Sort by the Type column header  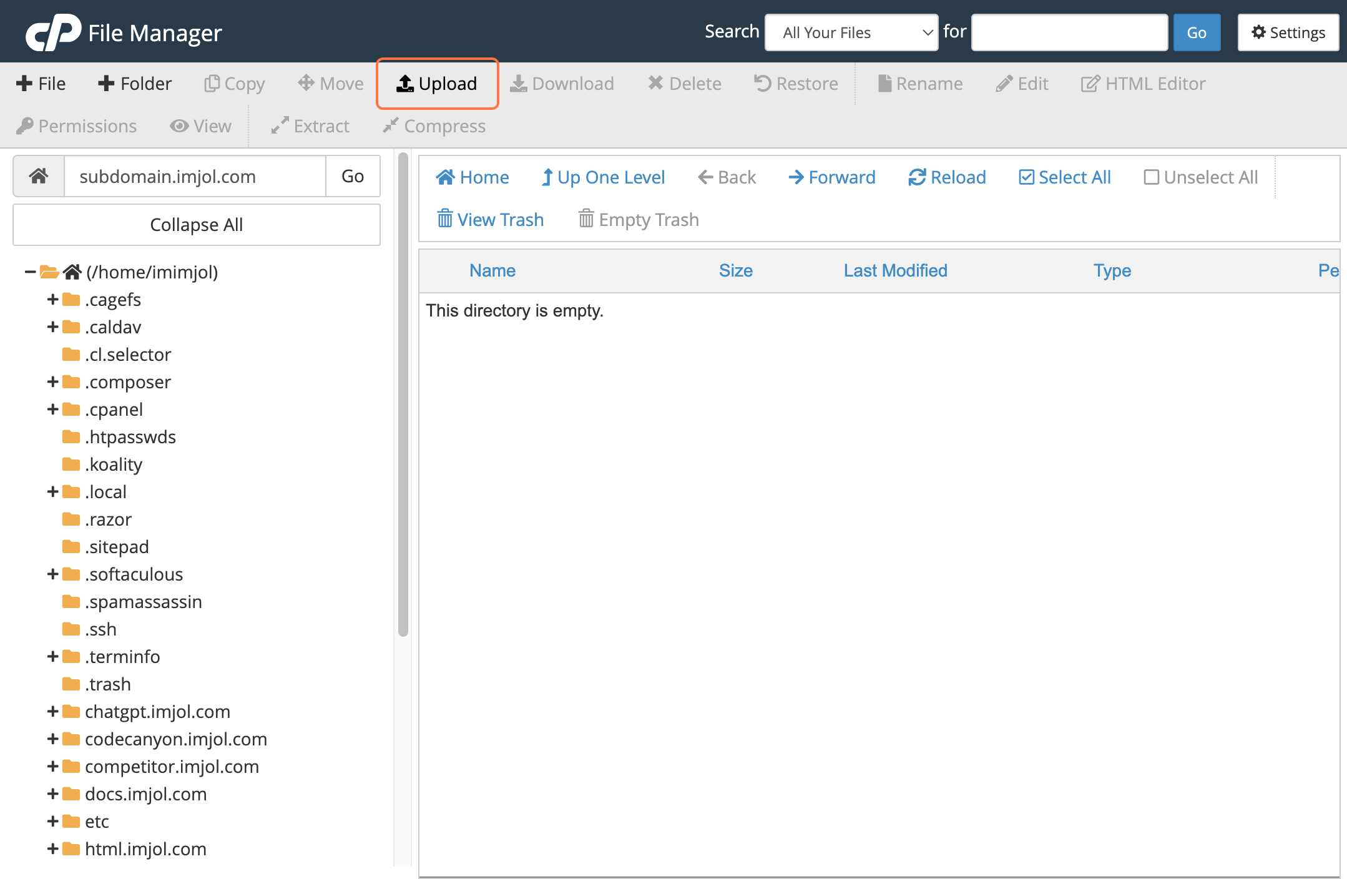point(1112,271)
